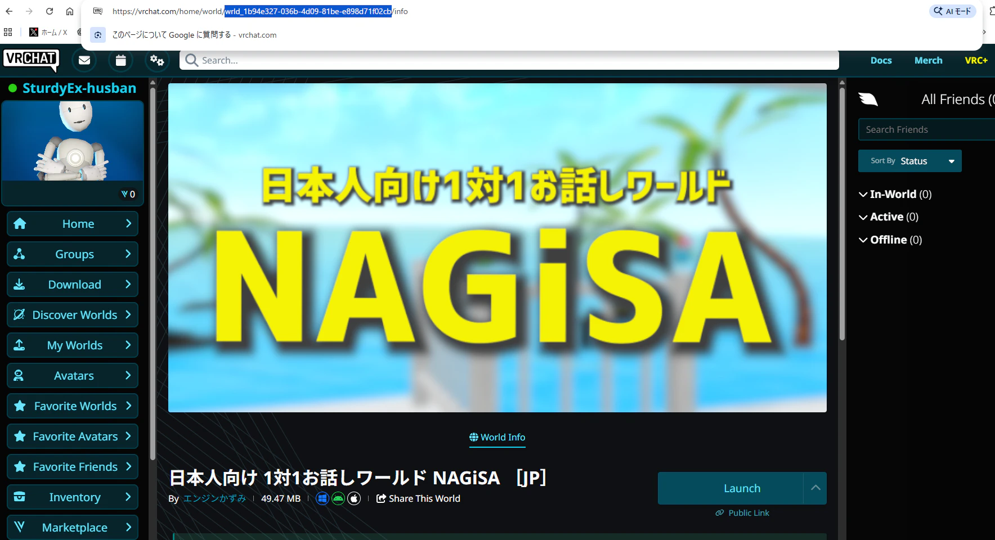Screen dimensions: 995x540
Task: Open the Avatars menu item
Action: click(73, 375)
